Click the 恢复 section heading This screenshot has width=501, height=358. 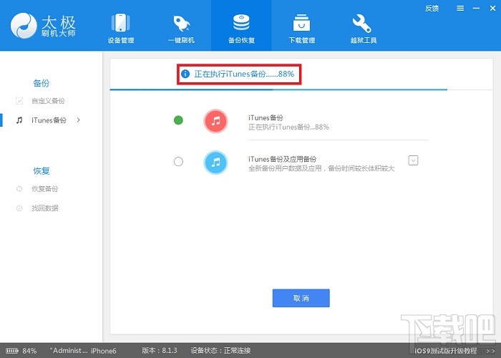click(x=42, y=170)
